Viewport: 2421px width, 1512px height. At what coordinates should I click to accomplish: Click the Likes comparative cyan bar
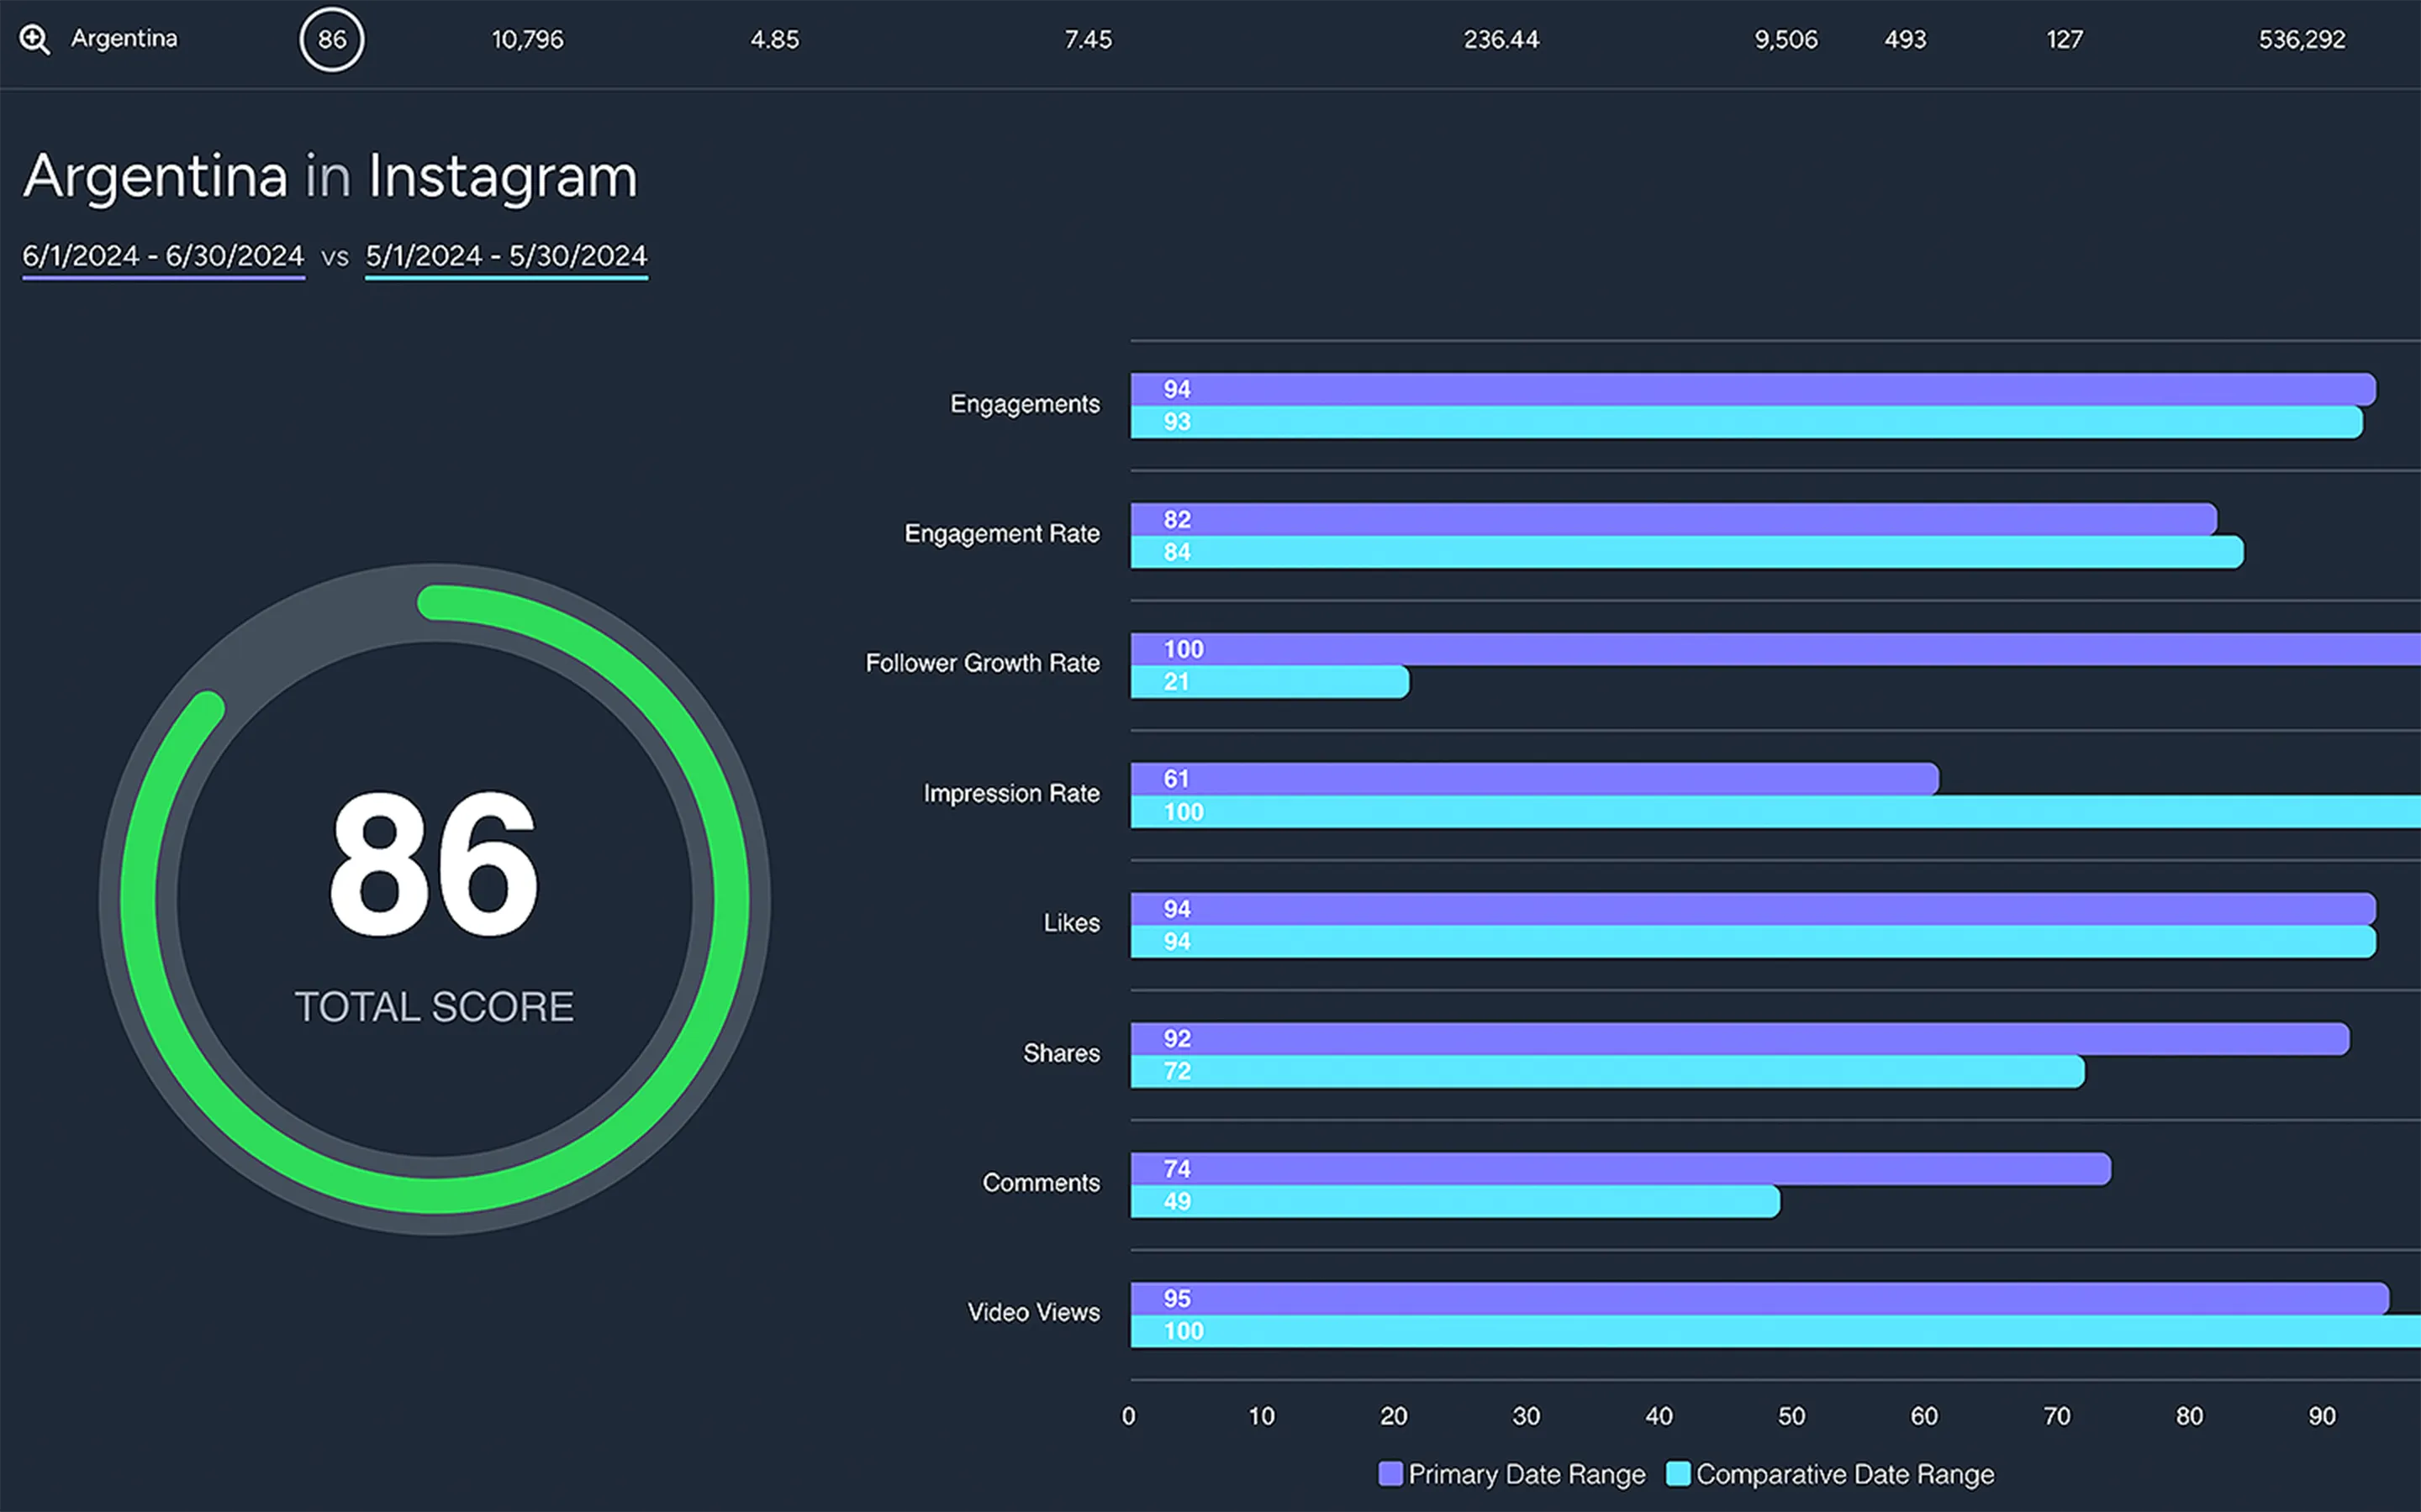click(x=1753, y=942)
